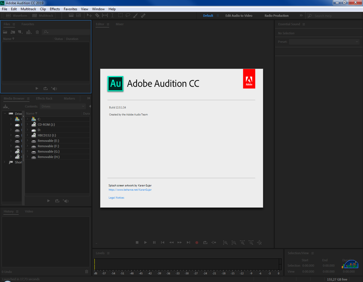Toggle the spectral pitch display
Viewport: 363px width, 282px height.
[79, 15]
